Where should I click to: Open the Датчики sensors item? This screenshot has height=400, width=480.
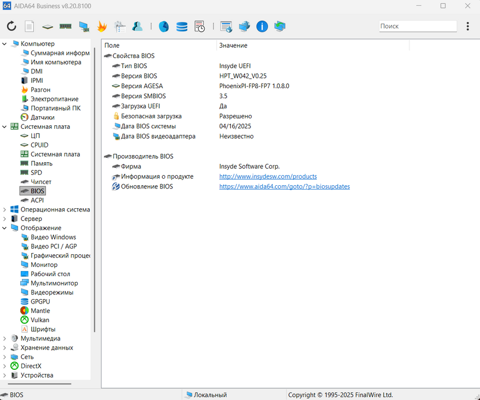click(x=37, y=117)
